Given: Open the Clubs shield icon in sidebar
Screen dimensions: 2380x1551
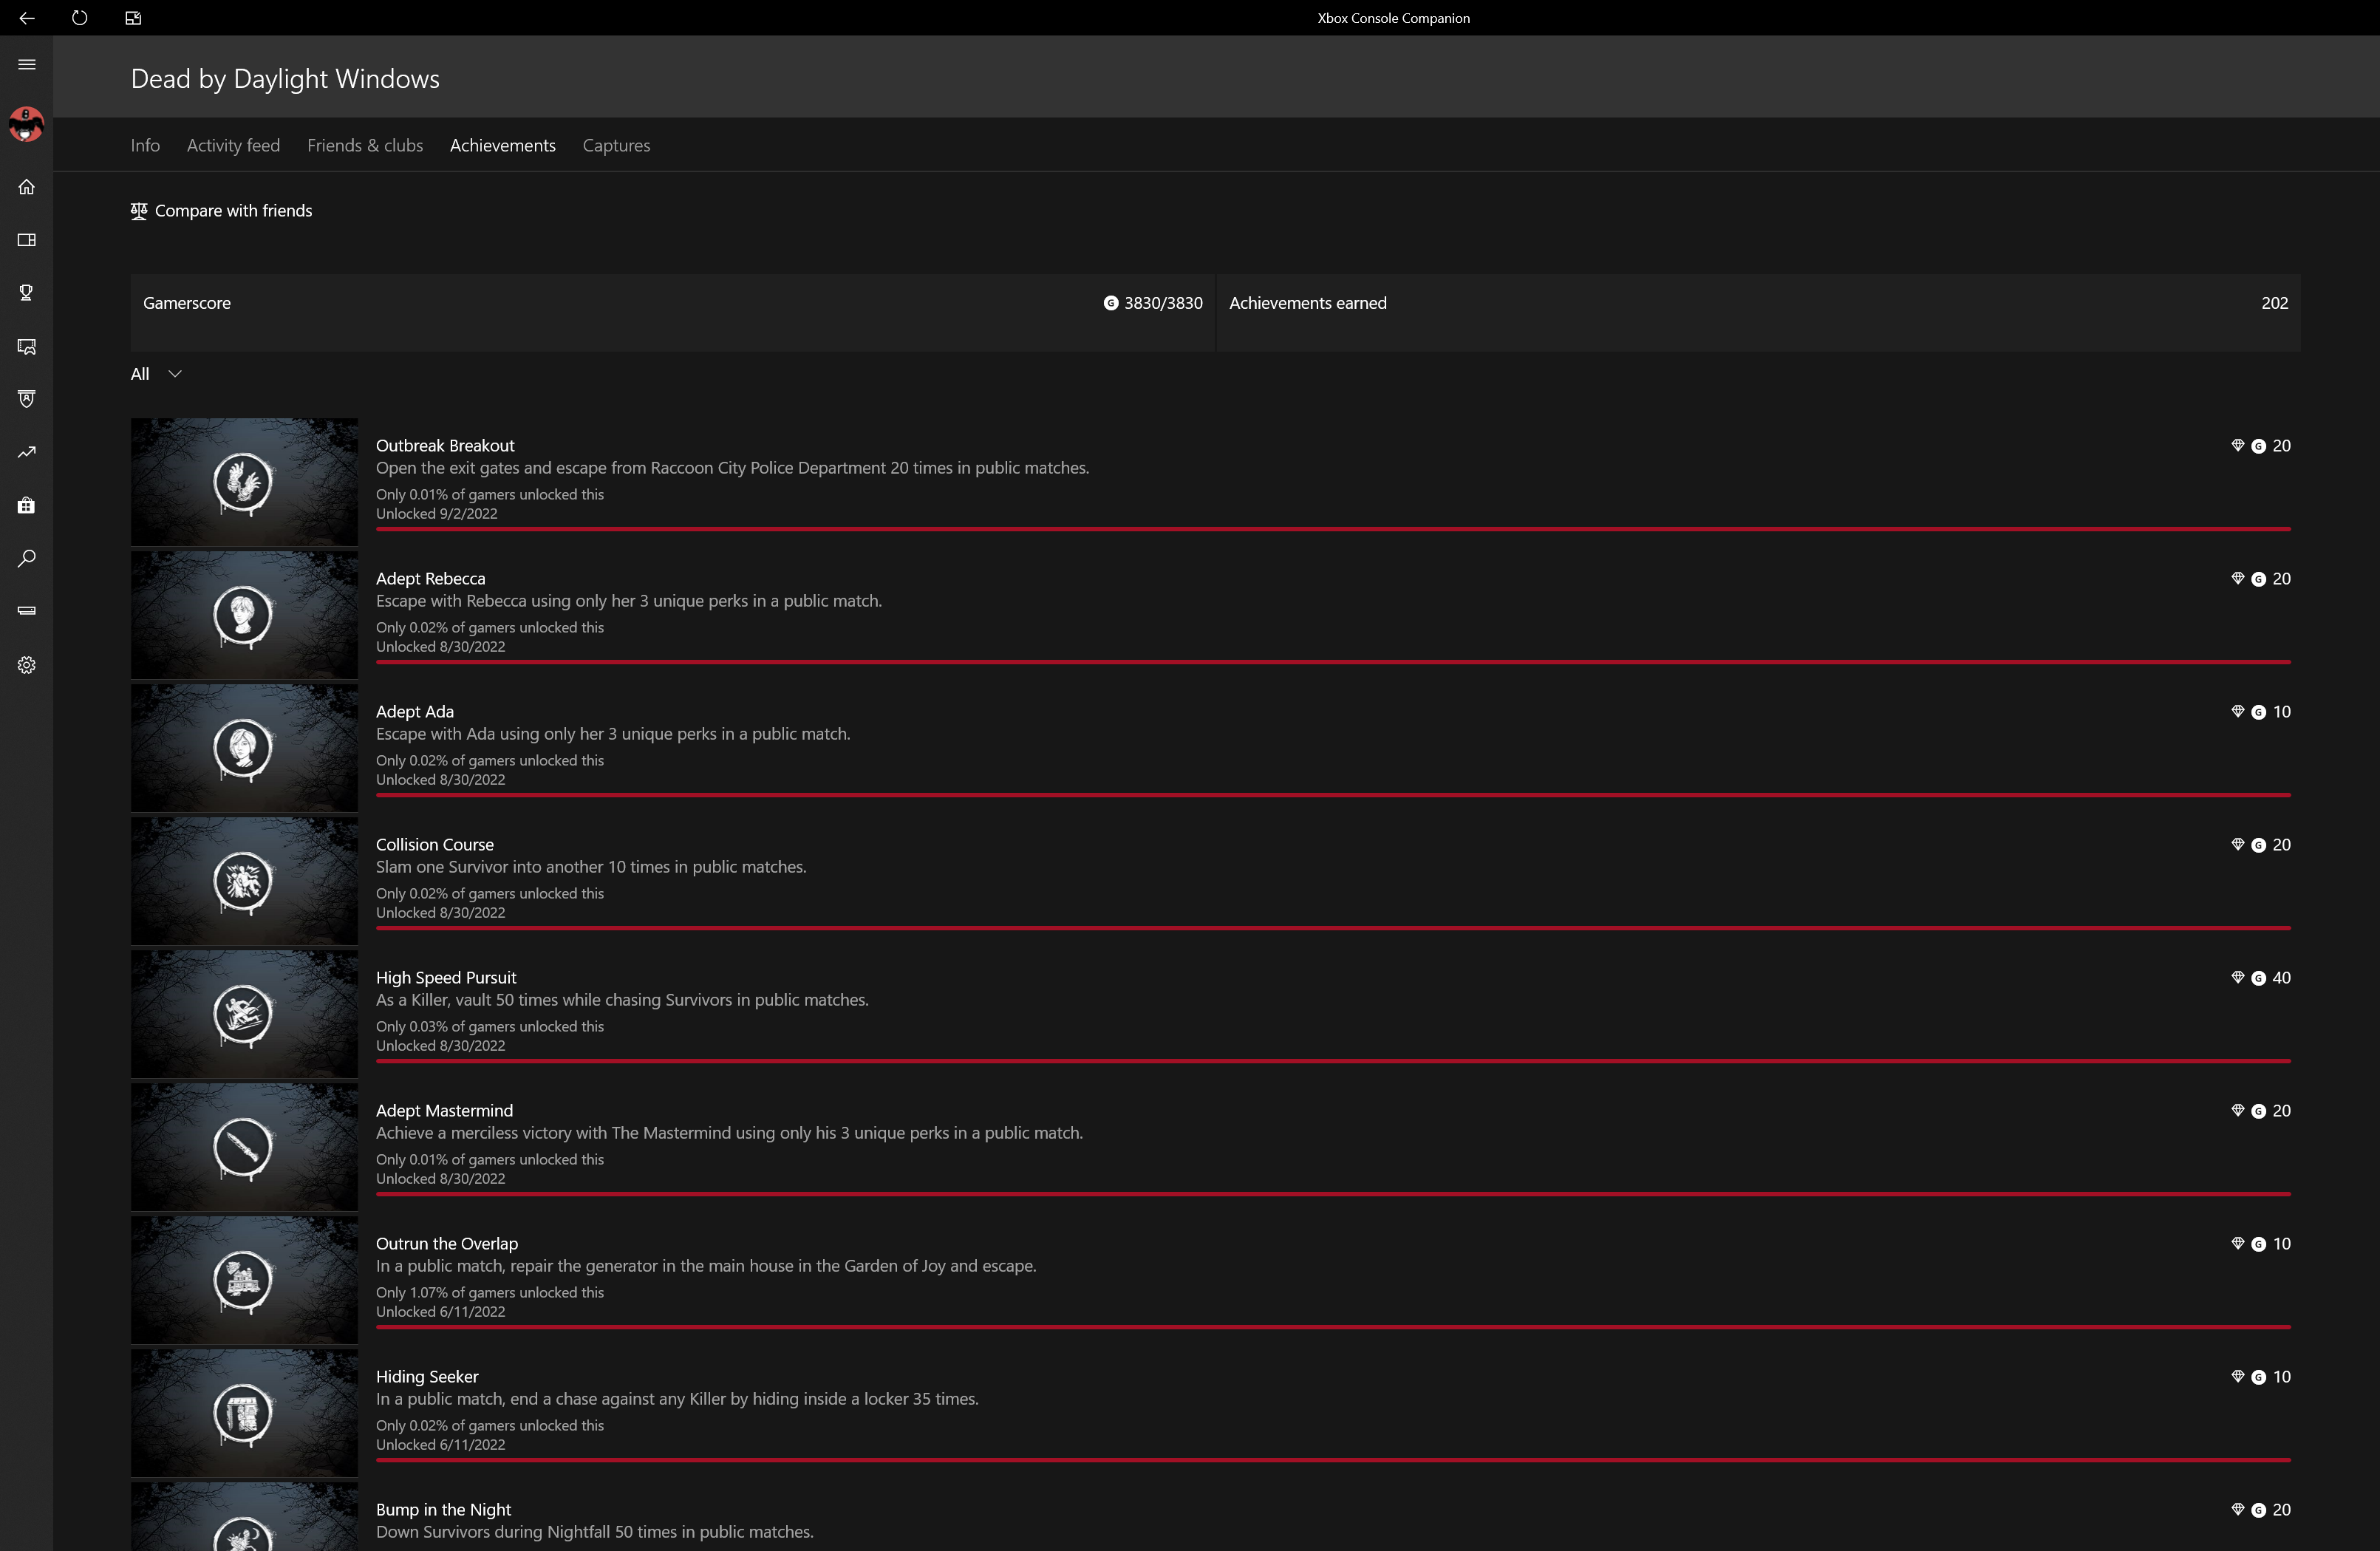Looking at the screenshot, I should point(27,399).
